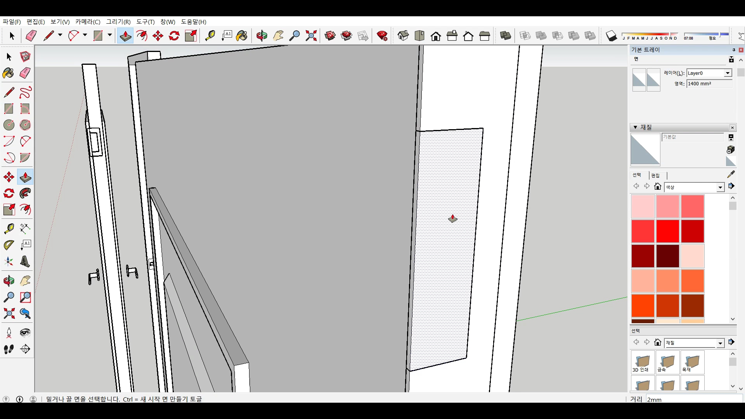Viewport: 745px width, 419px height.
Task: Choose the Protractor tool in the left toolbar
Action: (x=9, y=245)
